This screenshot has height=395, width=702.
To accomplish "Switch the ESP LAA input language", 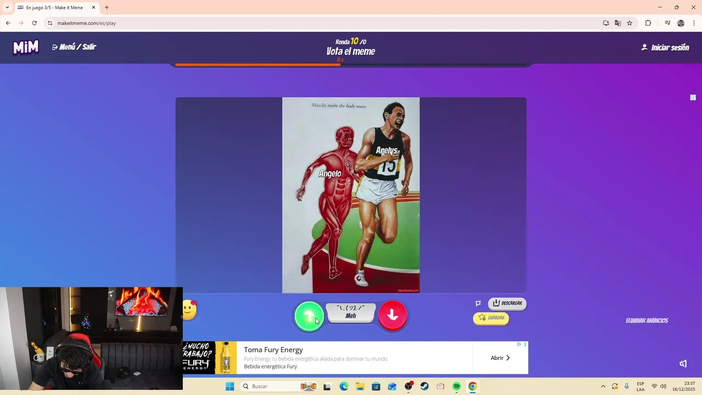I will (x=641, y=387).
